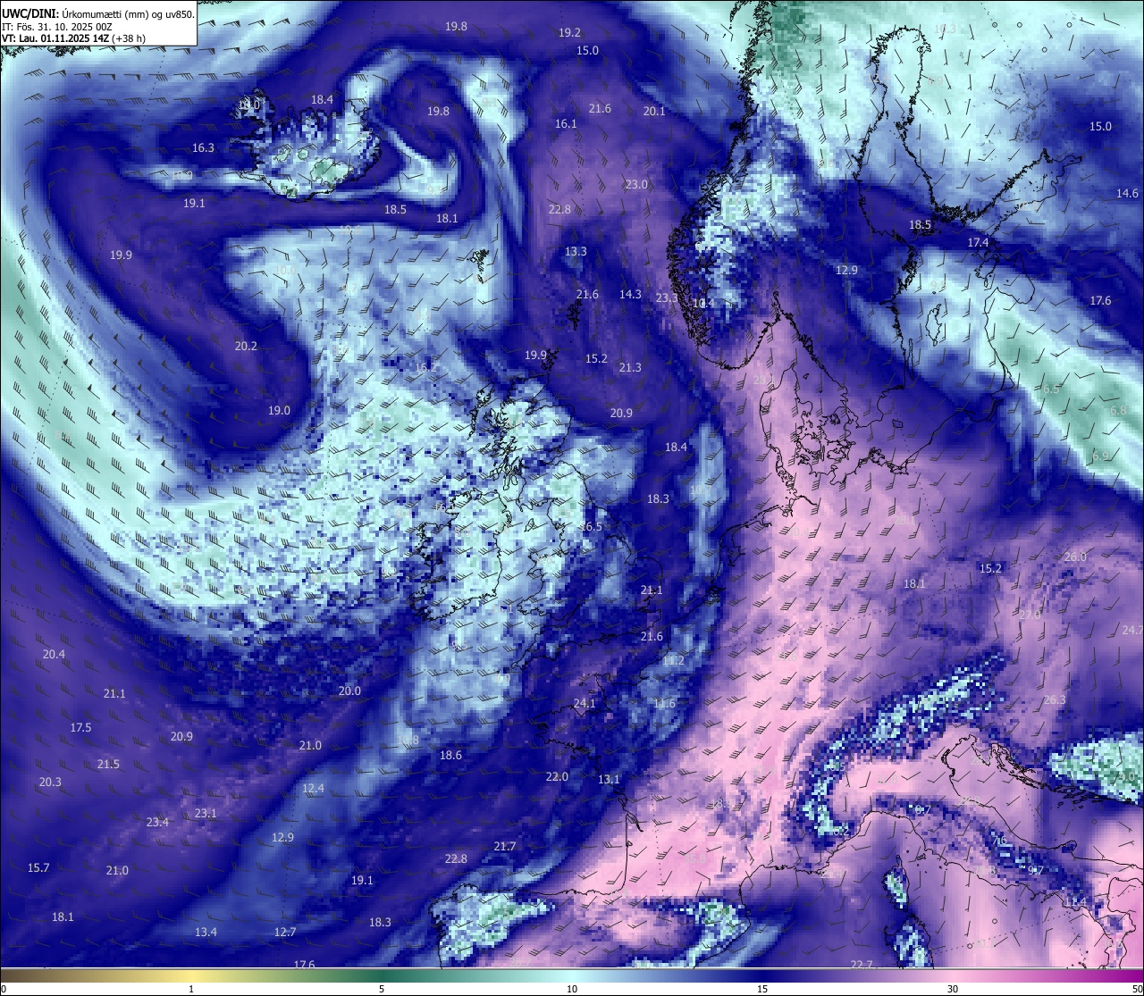Click the map value 21.7
The width and height of the screenshot is (1144, 996).
tap(505, 846)
